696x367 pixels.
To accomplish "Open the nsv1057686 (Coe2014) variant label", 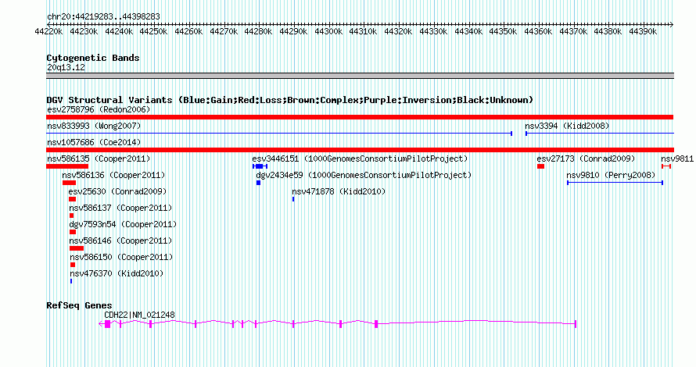I will coord(94,142).
